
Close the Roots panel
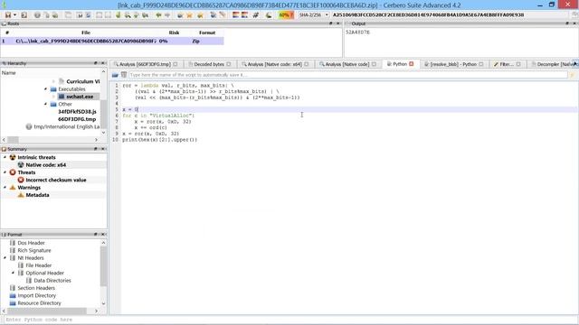click(x=337, y=23)
